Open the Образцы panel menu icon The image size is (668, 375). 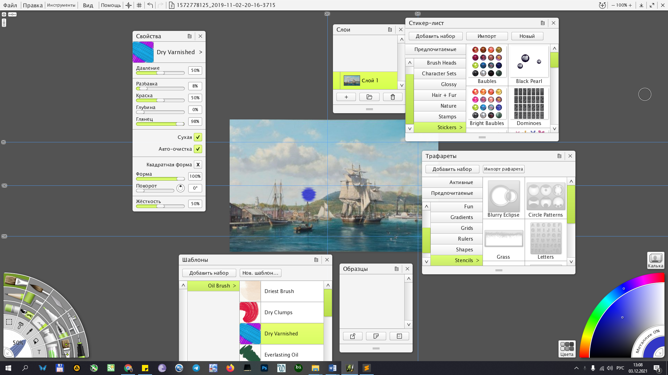pos(397,269)
